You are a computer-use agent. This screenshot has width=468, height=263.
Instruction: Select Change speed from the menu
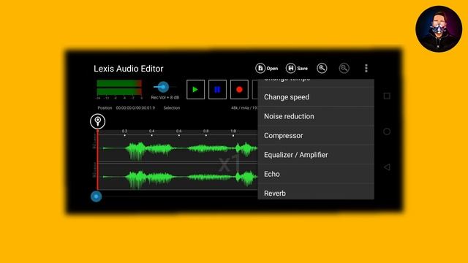[x=316, y=97]
